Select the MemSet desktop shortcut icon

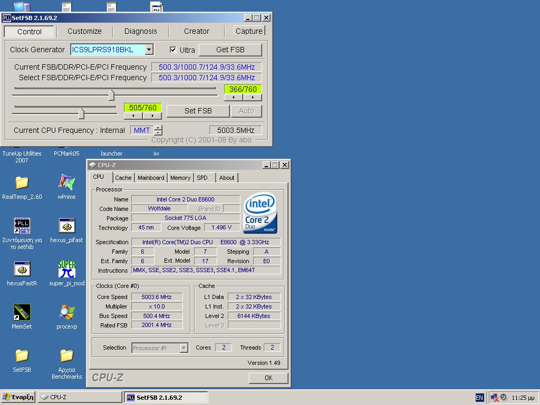tap(22, 312)
